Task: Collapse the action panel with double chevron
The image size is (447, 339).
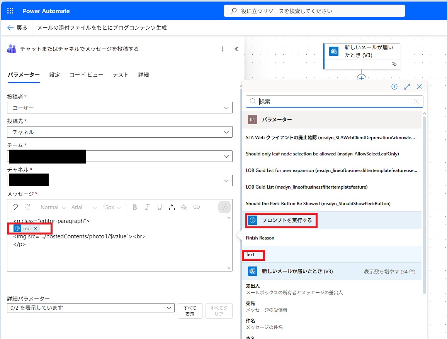Action: 236,49
